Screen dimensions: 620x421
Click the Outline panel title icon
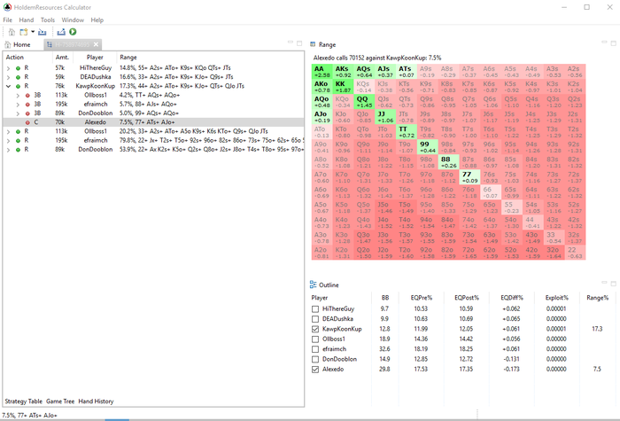pos(314,285)
